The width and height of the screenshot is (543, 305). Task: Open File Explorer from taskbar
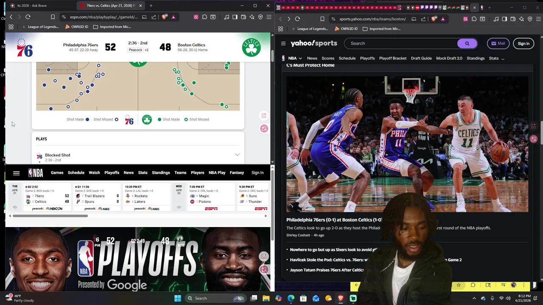tap(266, 298)
